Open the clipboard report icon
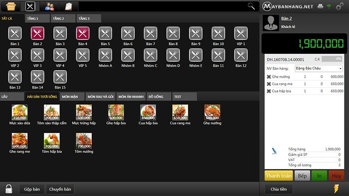349x196 pixels. [68, 6]
